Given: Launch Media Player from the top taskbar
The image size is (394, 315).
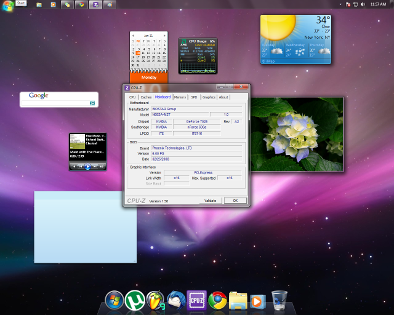Looking at the screenshot, I should click(53, 4).
